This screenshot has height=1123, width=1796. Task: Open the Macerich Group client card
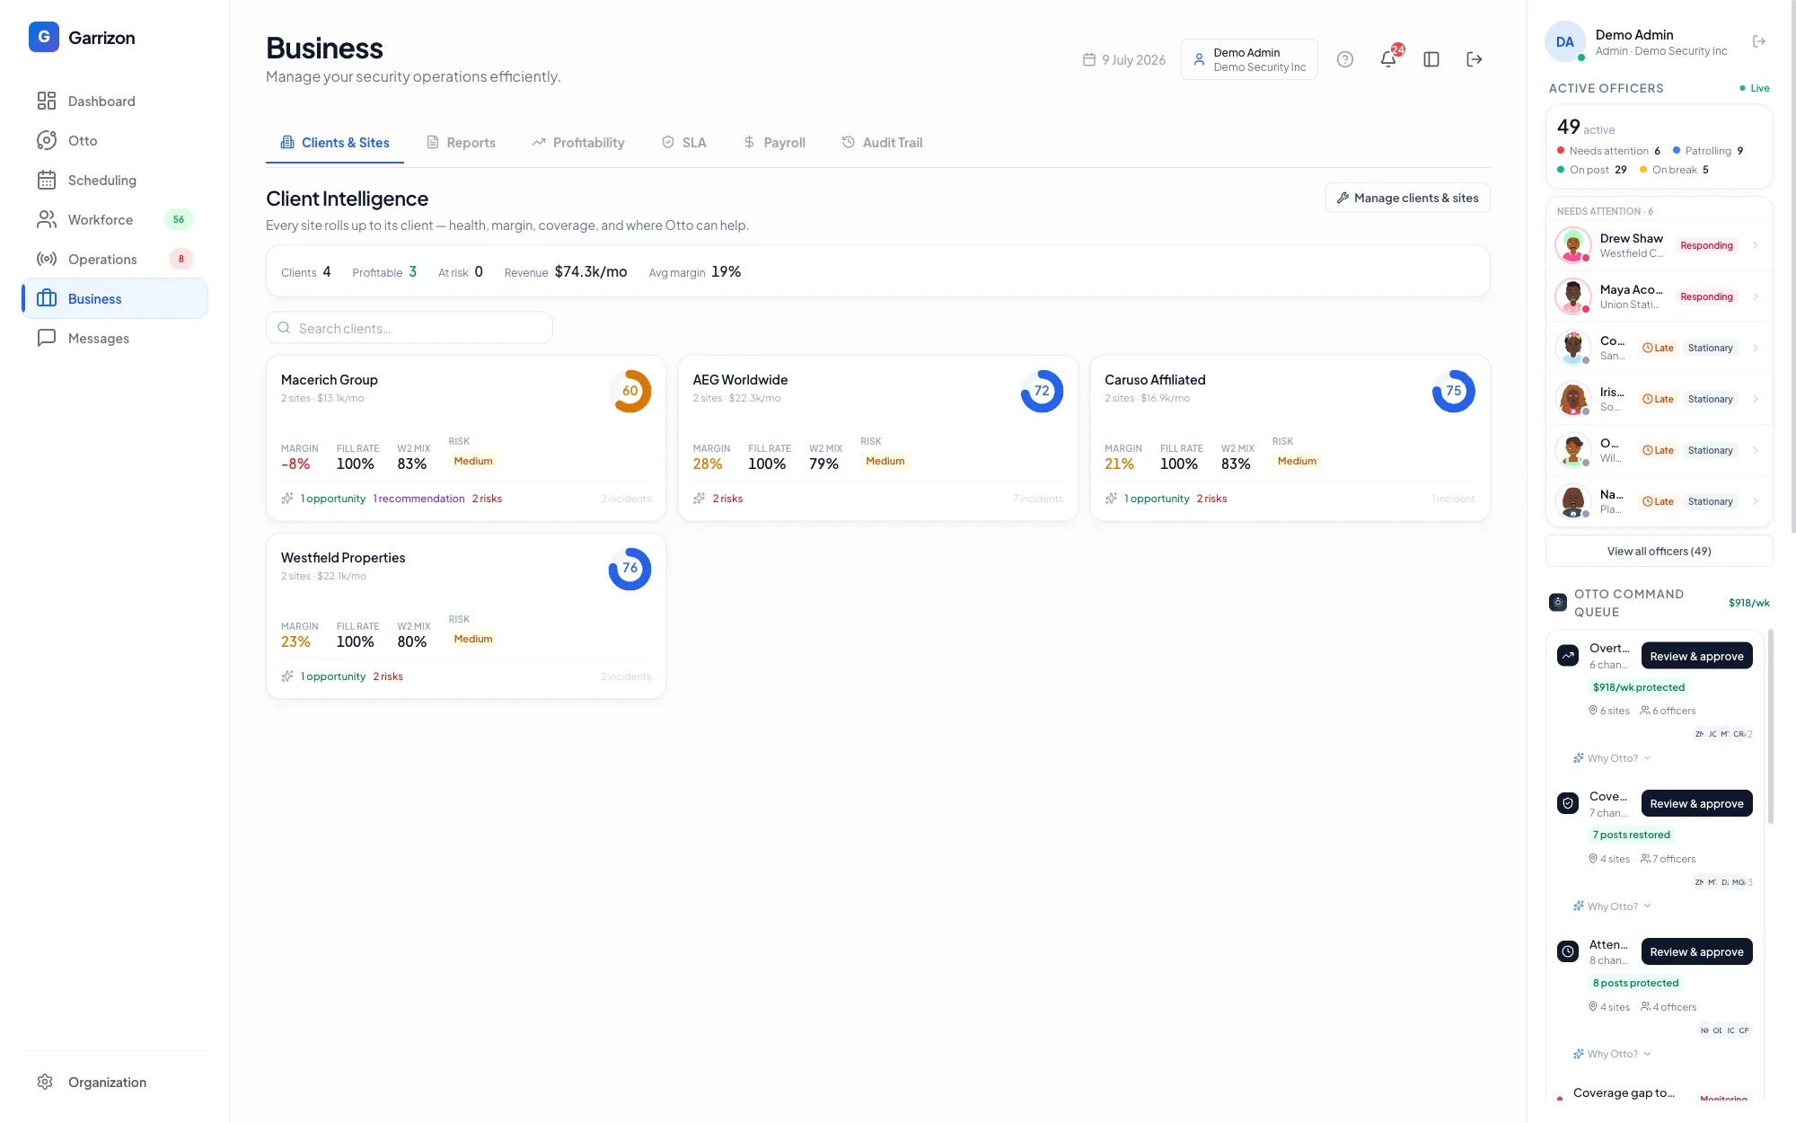point(466,438)
